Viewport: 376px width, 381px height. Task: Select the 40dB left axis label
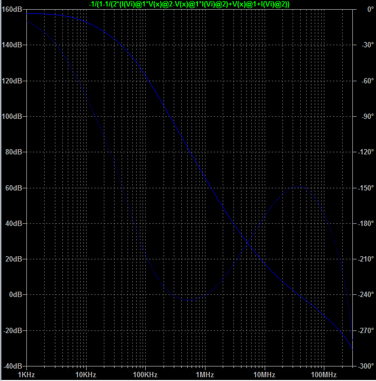click(x=13, y=223)
